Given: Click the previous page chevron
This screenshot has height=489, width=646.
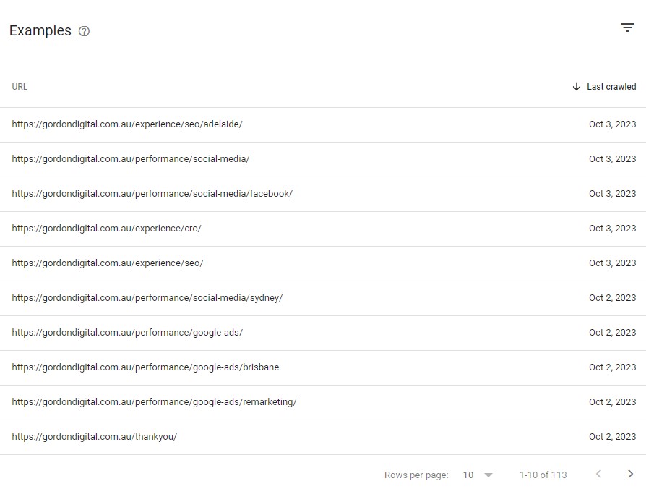Looking at the screenshot, I should point(598,474).
